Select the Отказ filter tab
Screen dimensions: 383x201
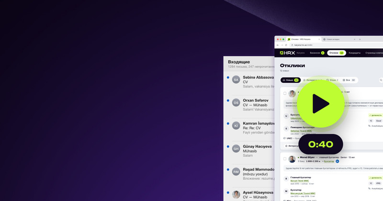click(332, 80)
